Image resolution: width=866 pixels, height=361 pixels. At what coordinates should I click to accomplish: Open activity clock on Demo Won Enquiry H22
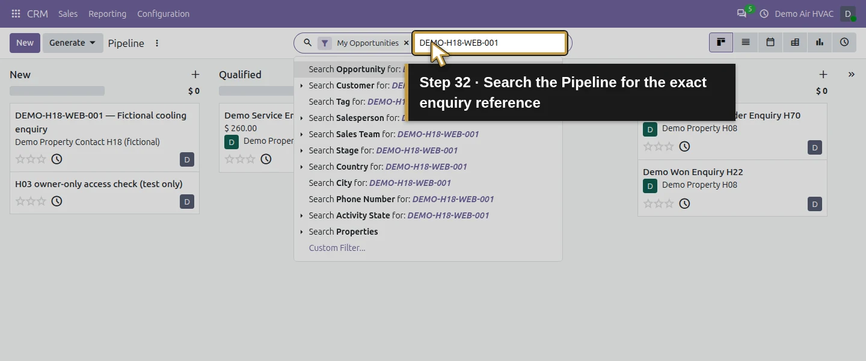pos(684,203)
